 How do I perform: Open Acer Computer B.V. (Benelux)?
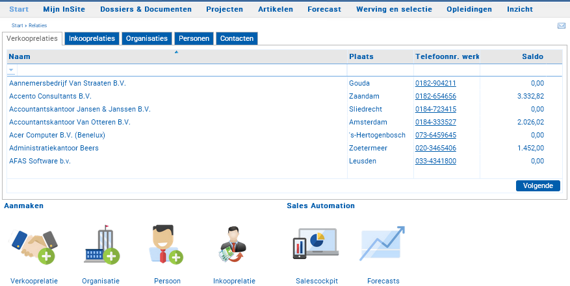[57, 136]
